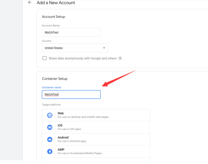This screenshot has height=164, width=208.
Task: Select Web as the target platform
Action: tap(61, 113)
